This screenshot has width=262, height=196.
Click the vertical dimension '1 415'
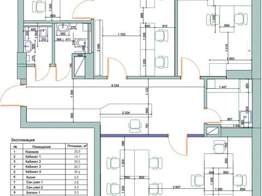(x=227, y=47)
